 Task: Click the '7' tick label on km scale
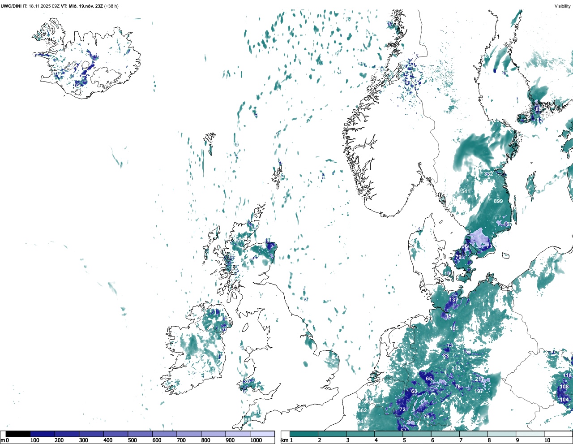pyautogui.click(x=461, y=440)
